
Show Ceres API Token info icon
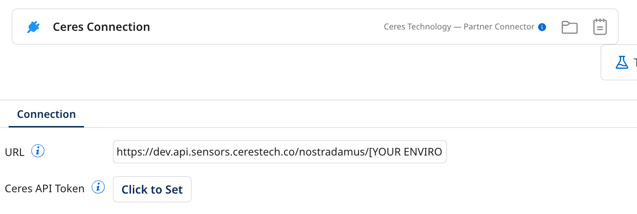tap(98, 187)
